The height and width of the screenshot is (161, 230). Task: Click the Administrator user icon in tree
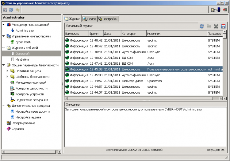[13, 30]
